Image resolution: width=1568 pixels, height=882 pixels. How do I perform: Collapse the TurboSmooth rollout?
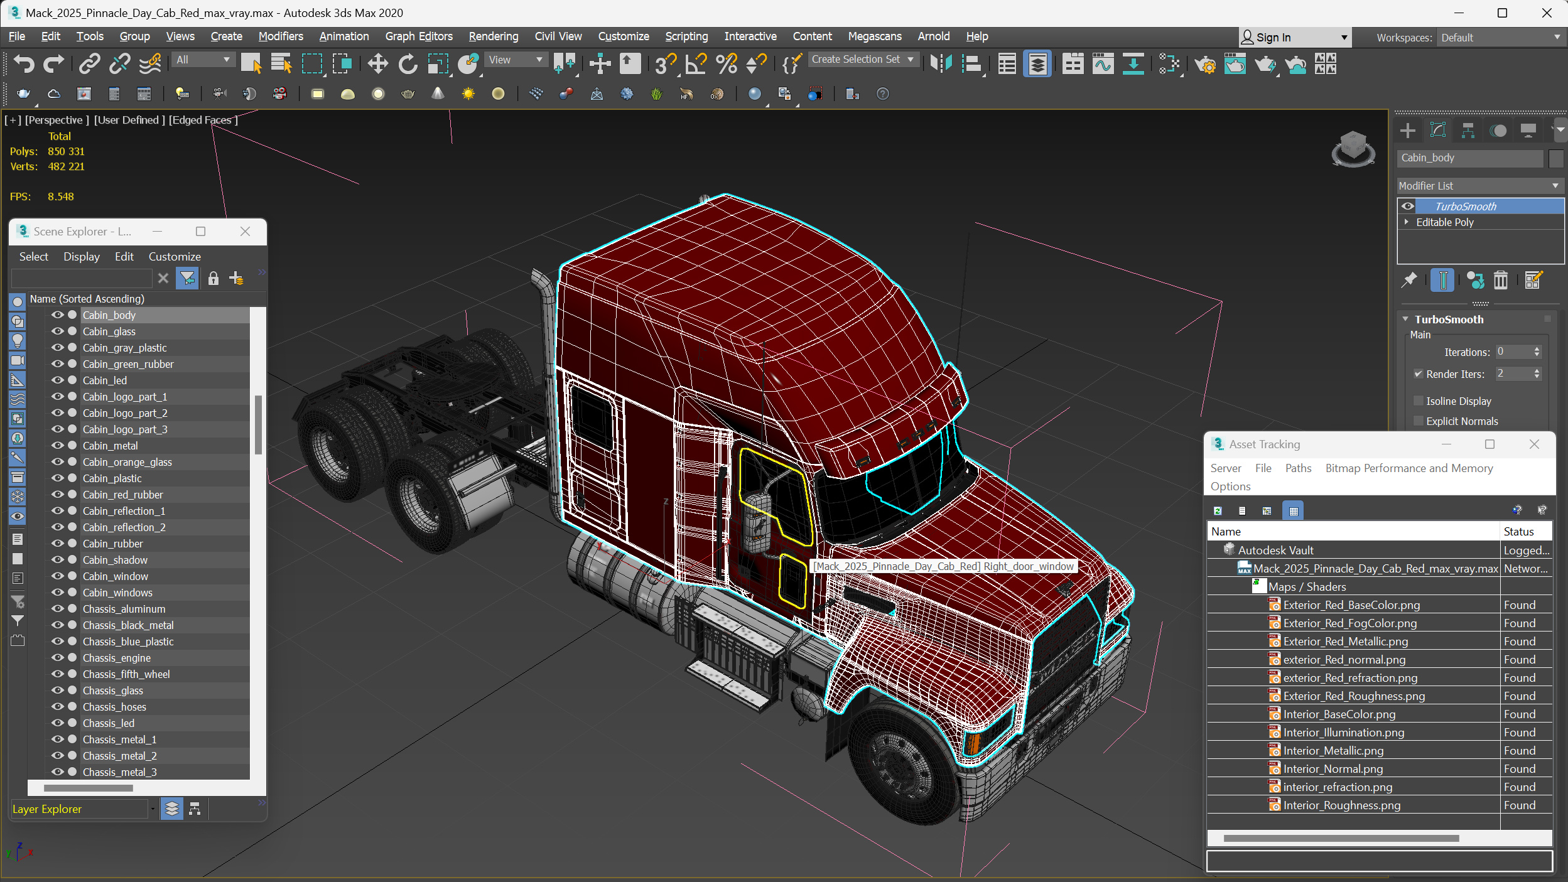tap(1405, 319)
